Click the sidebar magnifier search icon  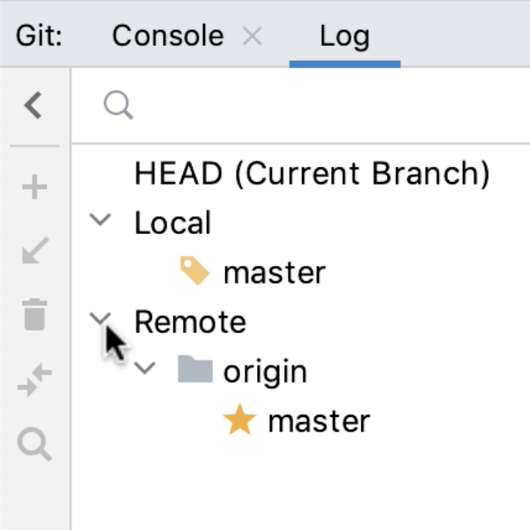pos(34,445)
